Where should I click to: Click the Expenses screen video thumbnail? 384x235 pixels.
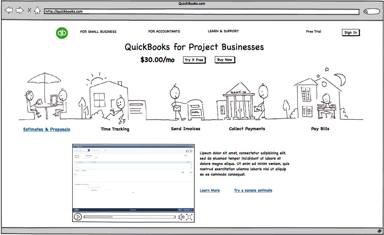tap(133, 178)
